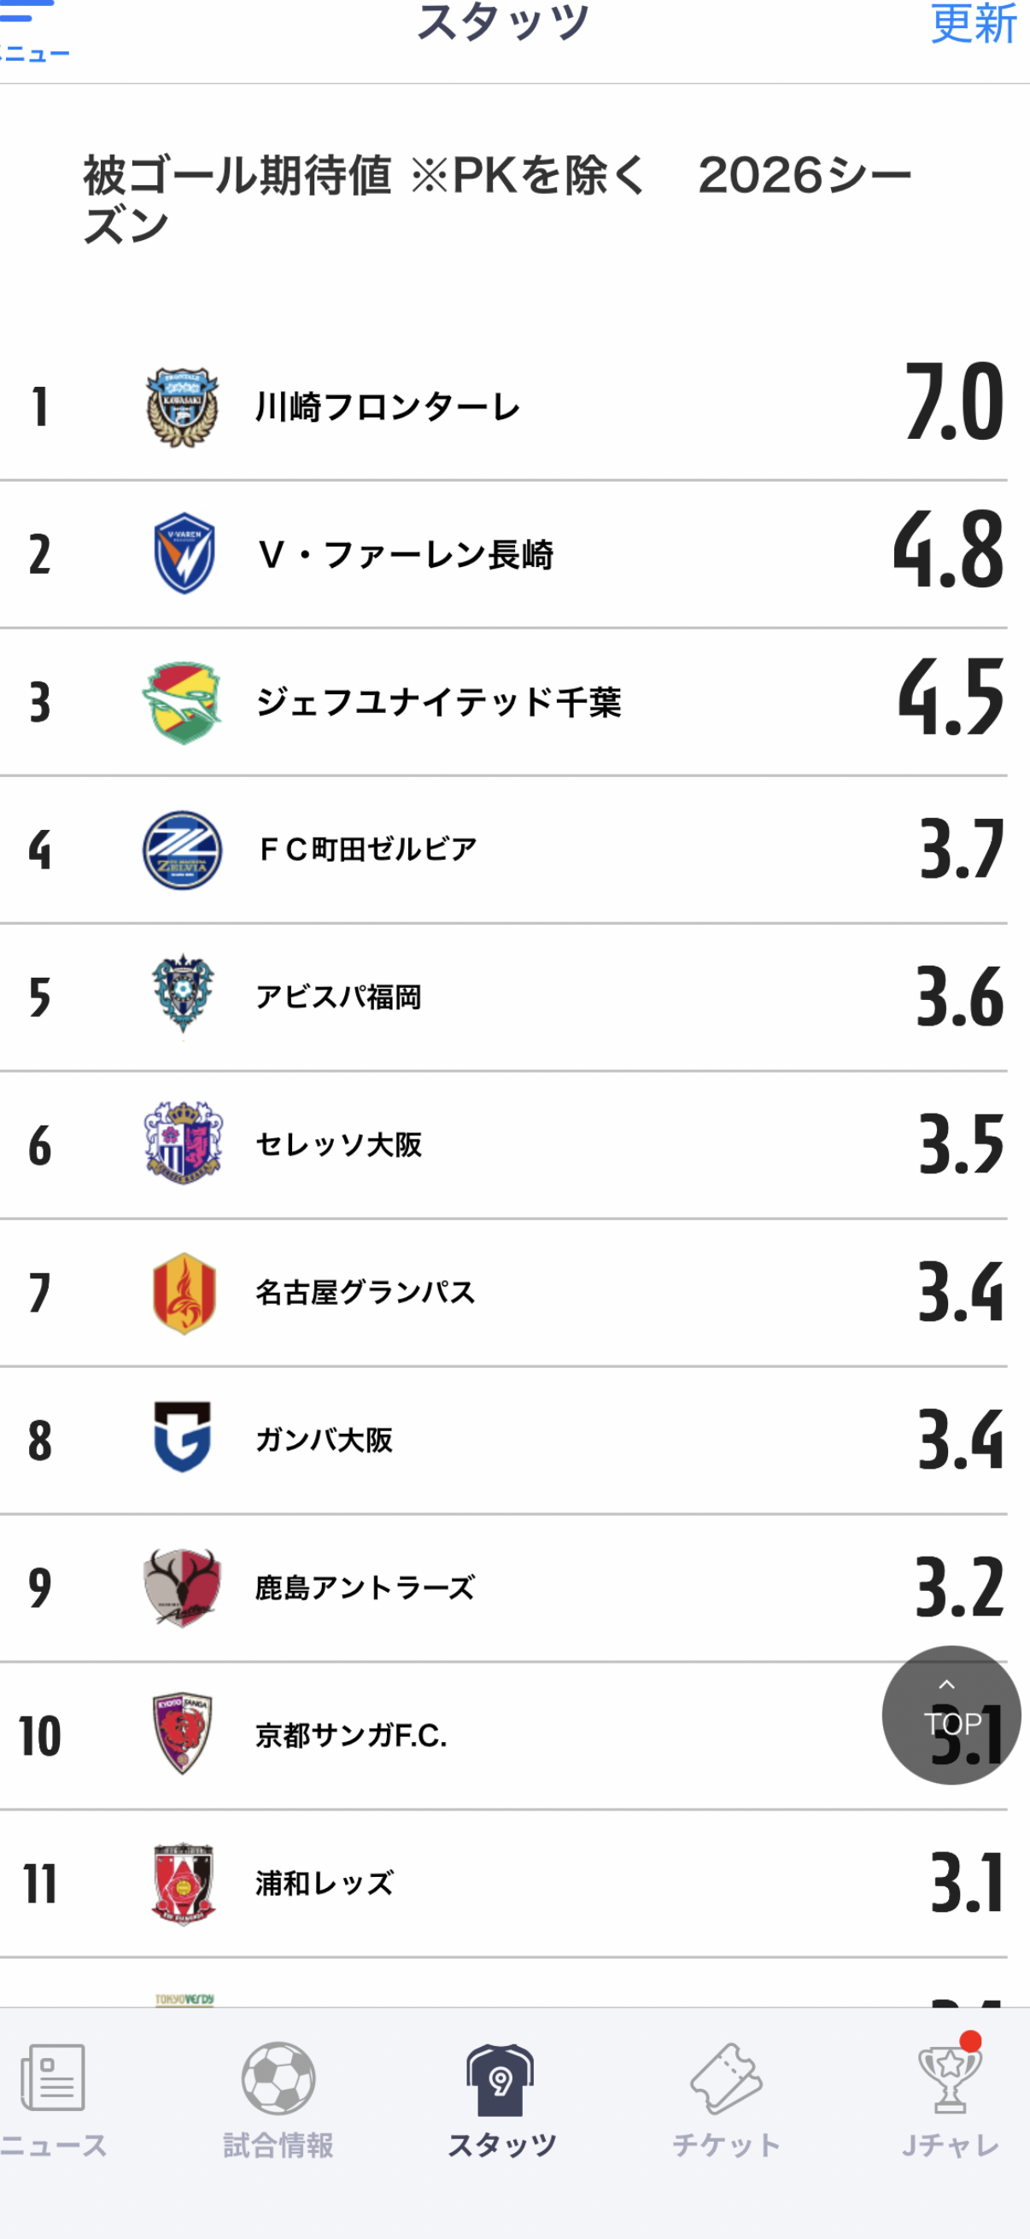Open the Kashima Antlers crest
Screen dimensions: 1030x2239
tap(183, 1587)
